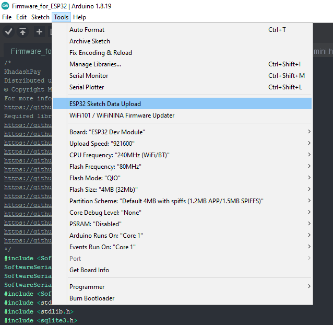Expand the Flash Size "4MB (32Mb)" submenu
The width and height of the screenshot is (333, 325).
pyautogui.click(x=182, y=189)
